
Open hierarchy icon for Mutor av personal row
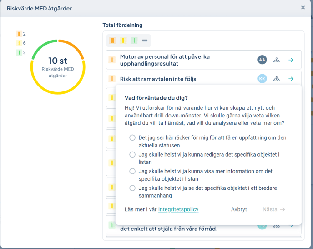click(x=276, y=60)
